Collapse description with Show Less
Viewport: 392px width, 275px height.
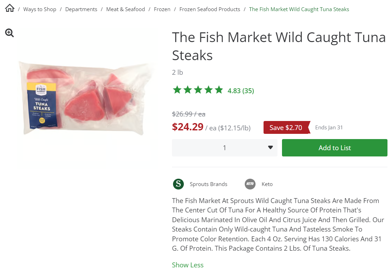click(x=188, y=265)
